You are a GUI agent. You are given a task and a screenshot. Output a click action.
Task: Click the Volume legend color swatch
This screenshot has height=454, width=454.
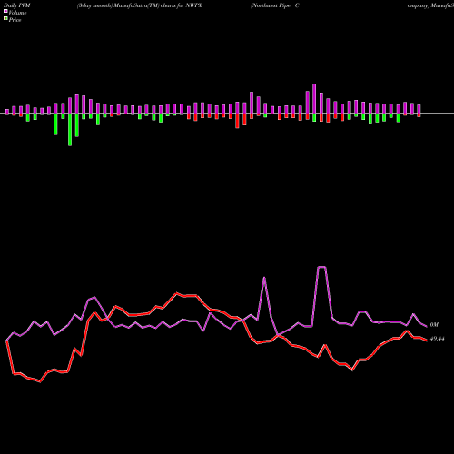5,11
